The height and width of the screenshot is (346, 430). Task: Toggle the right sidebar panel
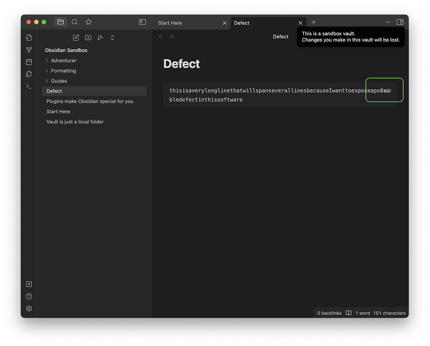[x=400, y=22]
